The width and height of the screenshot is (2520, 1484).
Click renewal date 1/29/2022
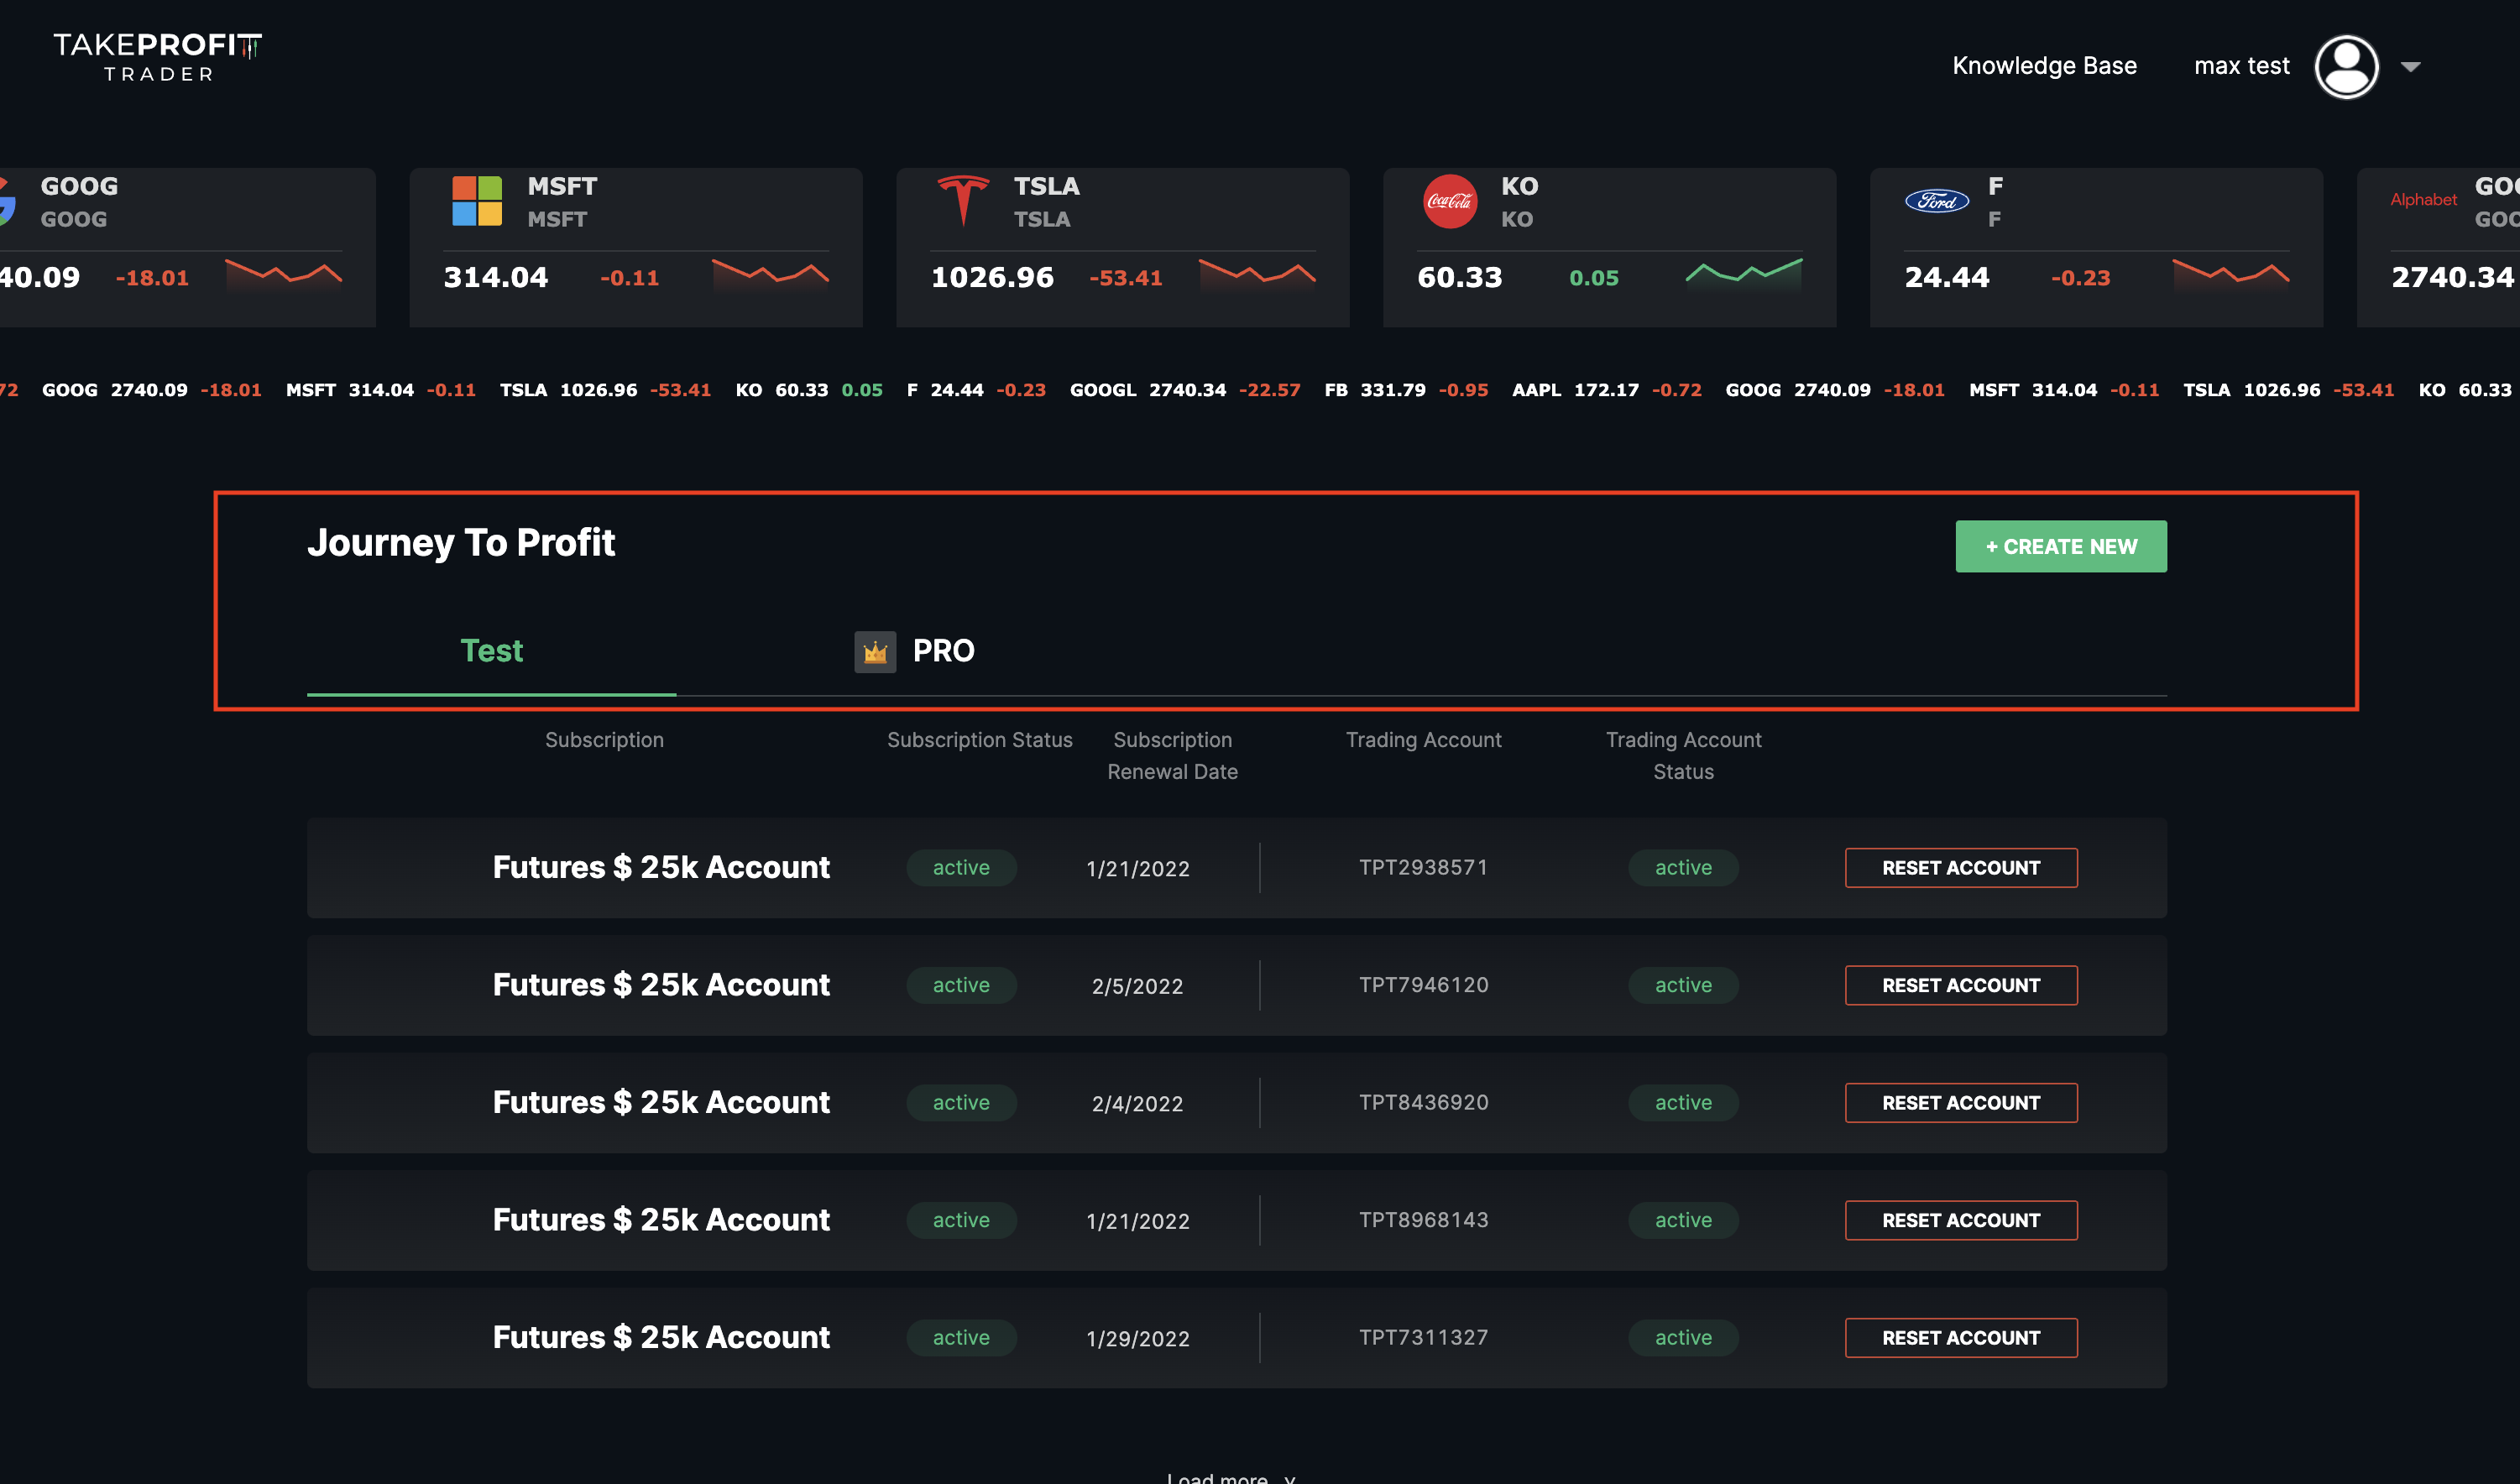pos(1137,1339)
